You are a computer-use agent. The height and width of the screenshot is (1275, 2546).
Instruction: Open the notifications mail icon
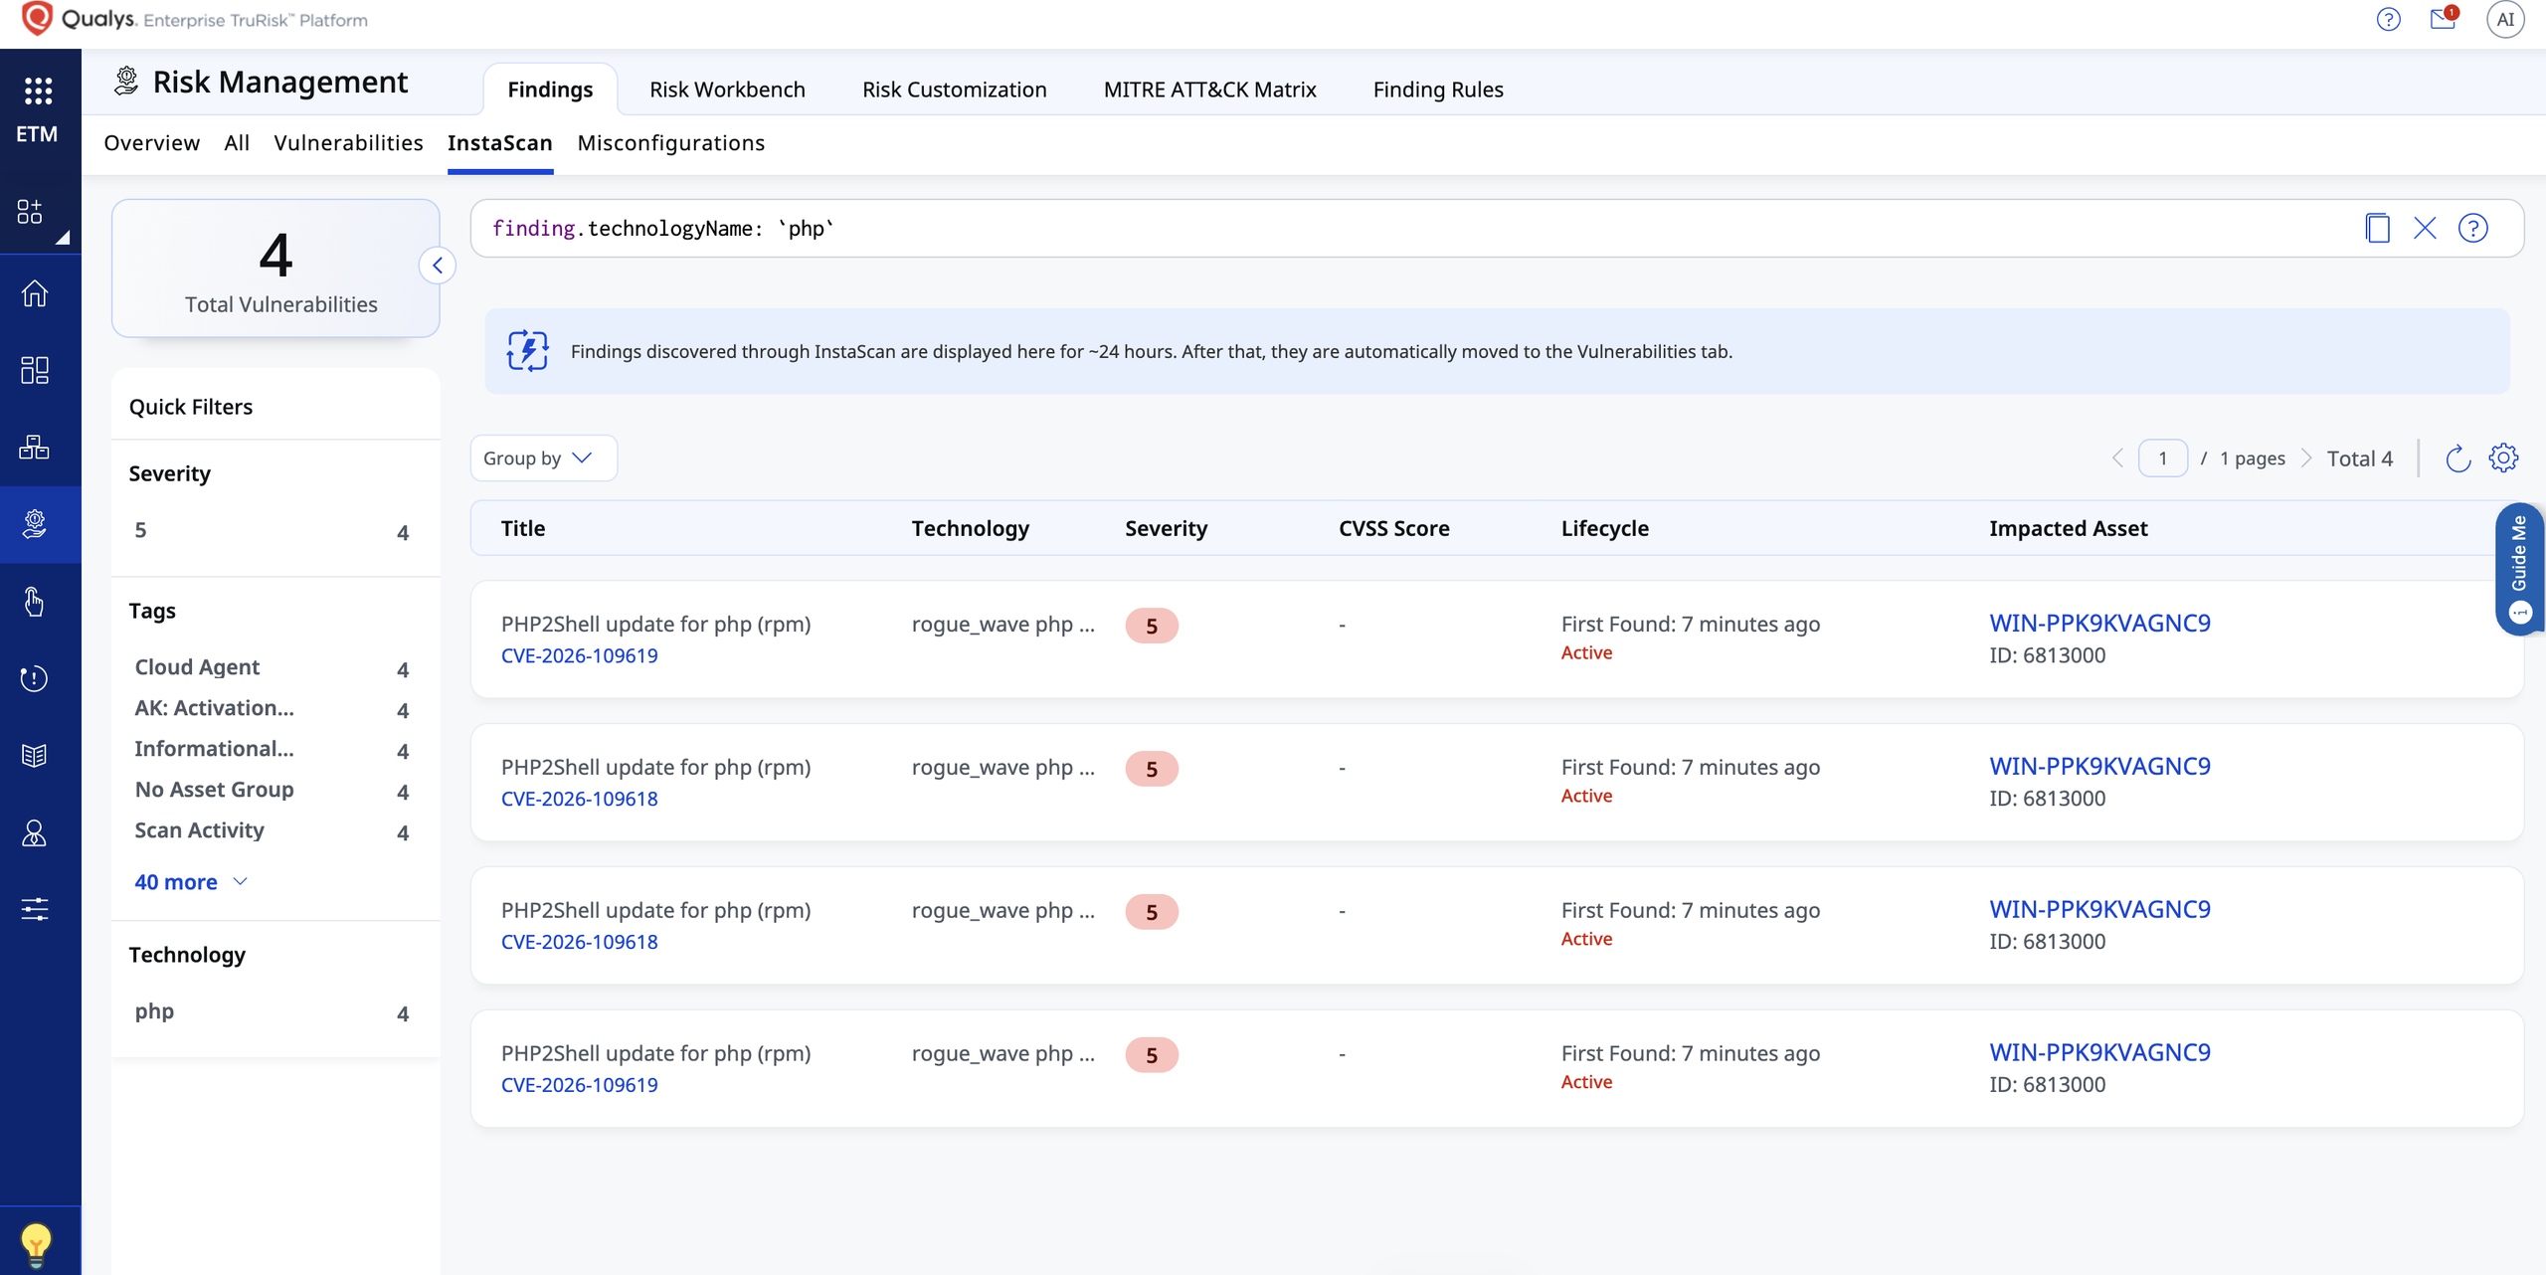click(2443, 19)
